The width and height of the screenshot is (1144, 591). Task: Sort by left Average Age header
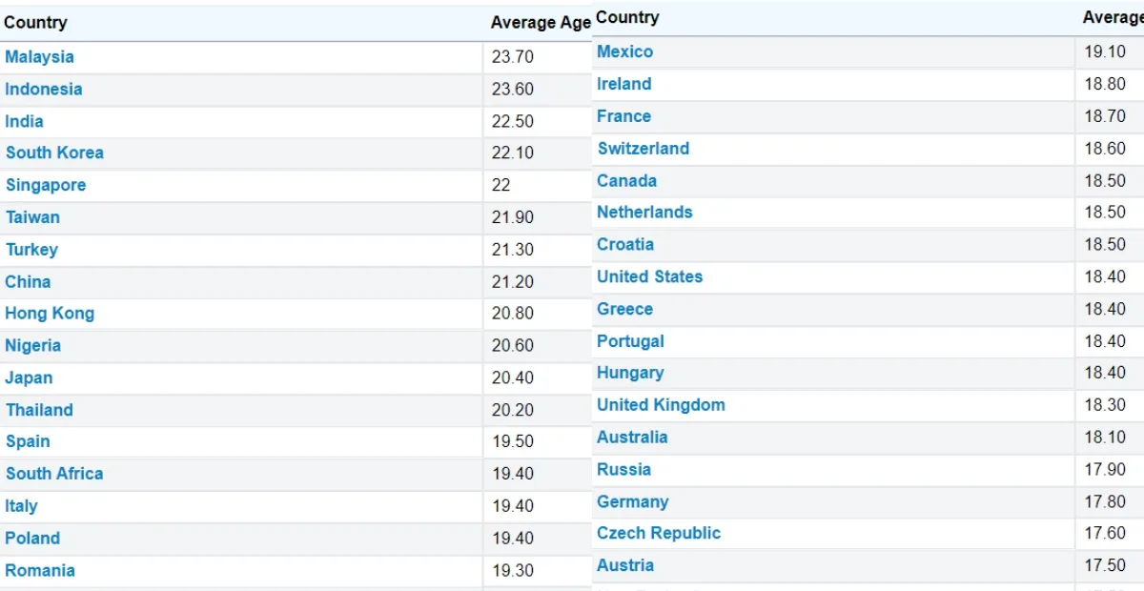[540, 23]
